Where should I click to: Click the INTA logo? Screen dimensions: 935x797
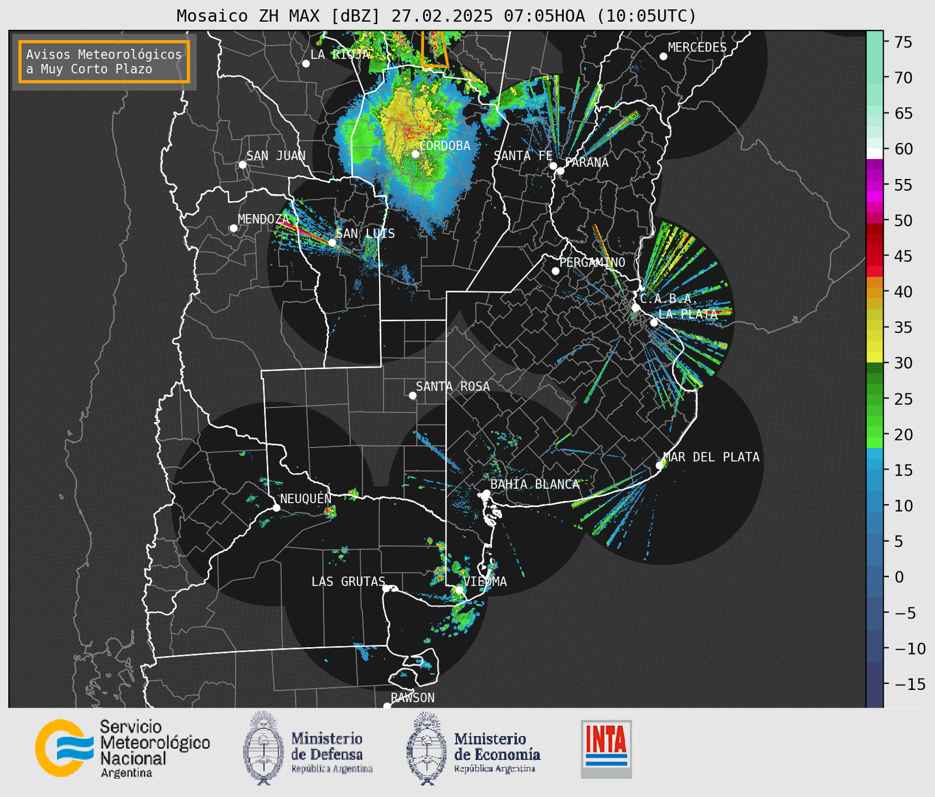pos(606,749)
